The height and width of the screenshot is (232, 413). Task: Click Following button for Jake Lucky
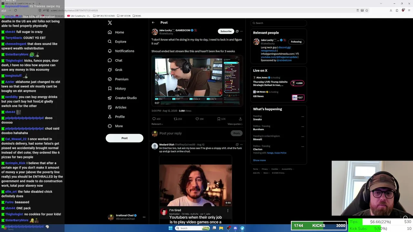click(296, 42)
